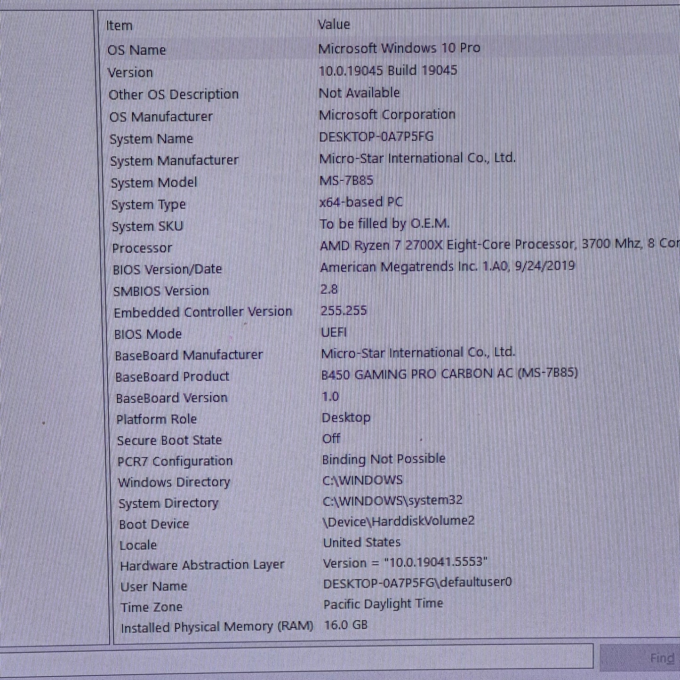Select the Version row showing Build 19045

[130, 72]
